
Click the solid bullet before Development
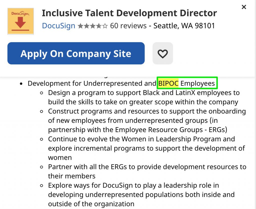click(x=21, y=84)
